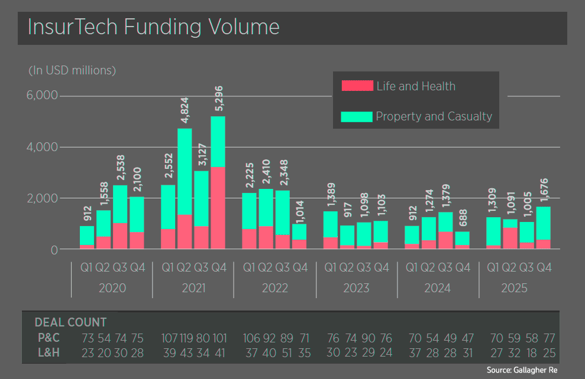The image size is (585, 379).
Task: Click the Q4 2022 bar totaling 1,014
Action: pos(300,236)
